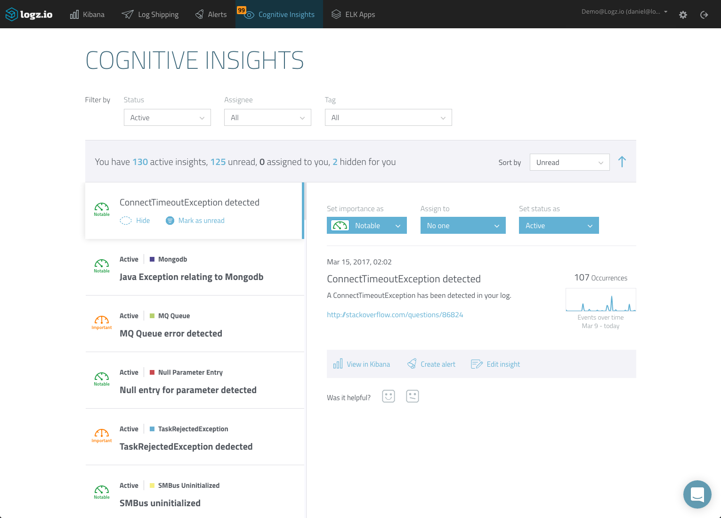Select the Kibana bar-chart nav icon
Viewport: 721px width, 518px height.
coord(74,14)
